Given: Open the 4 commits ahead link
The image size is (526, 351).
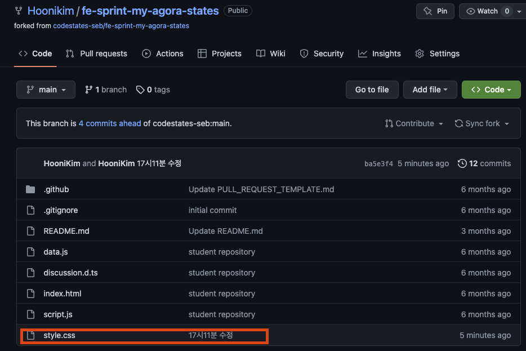Looking at the screenshot, I should (110, 123).
